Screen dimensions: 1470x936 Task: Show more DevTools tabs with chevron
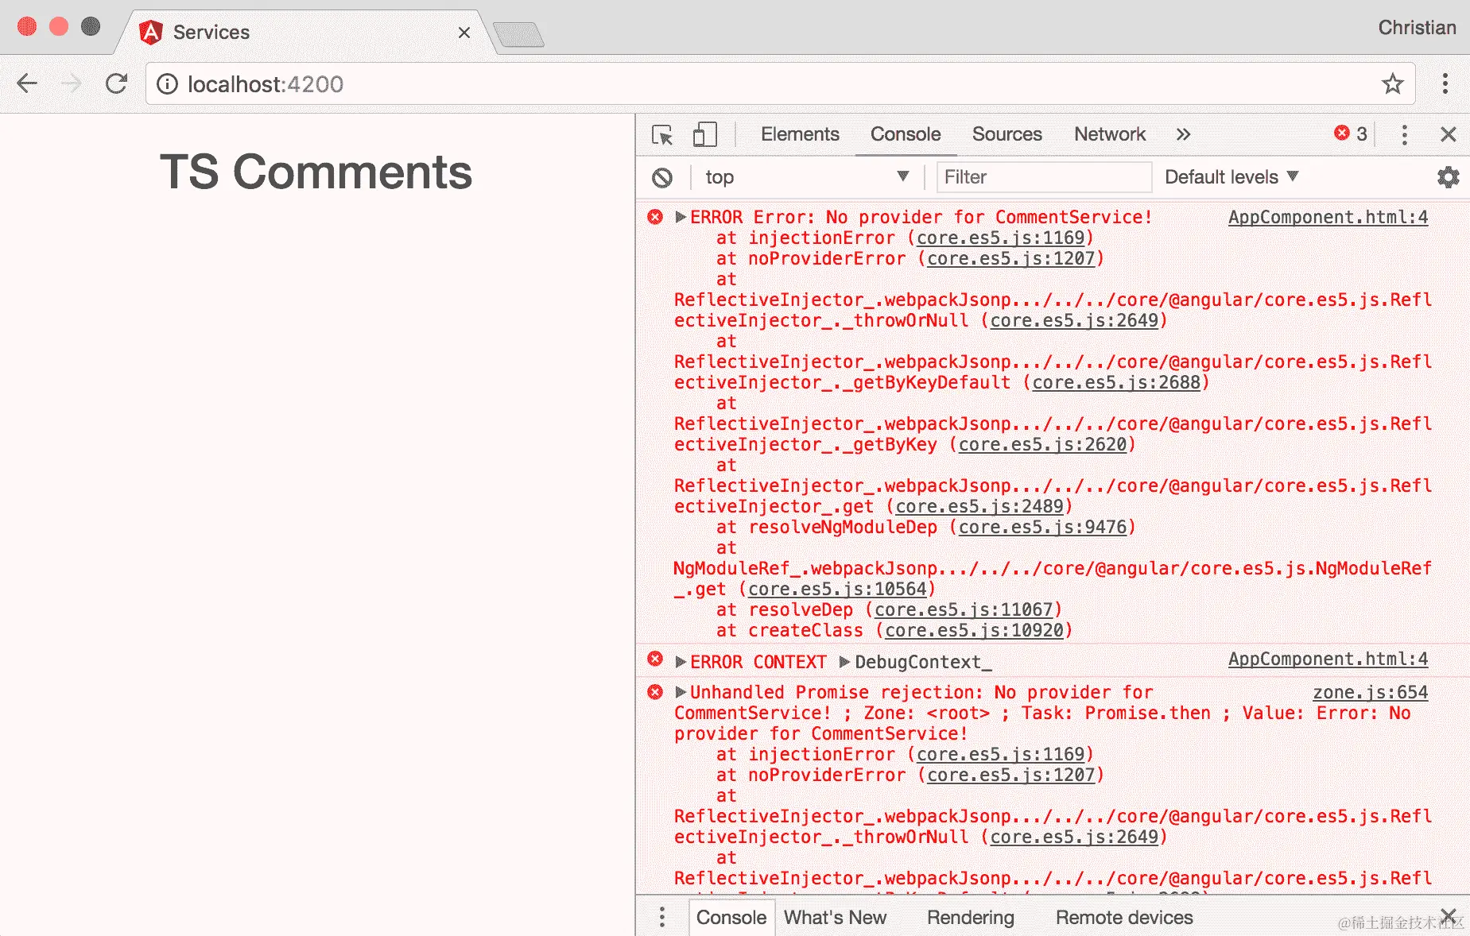point(1183,134)
